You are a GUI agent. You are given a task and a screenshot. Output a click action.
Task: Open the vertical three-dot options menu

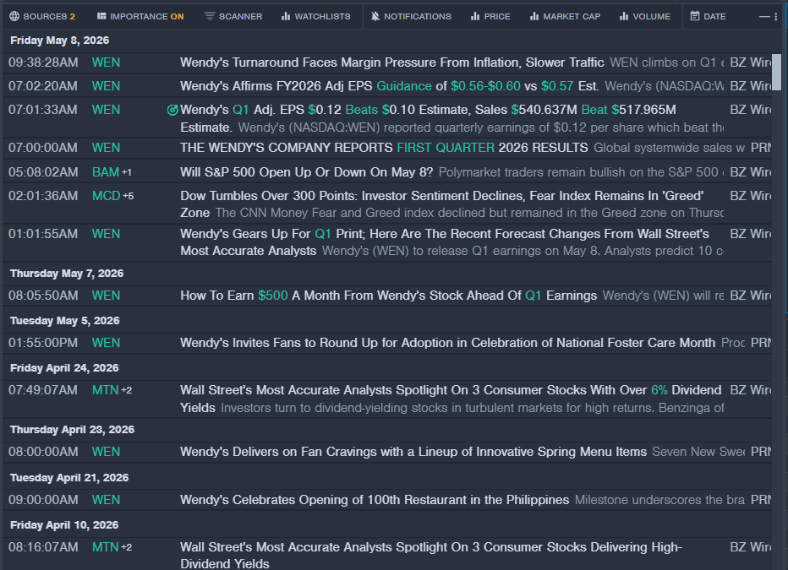click(x=776, y=16)
